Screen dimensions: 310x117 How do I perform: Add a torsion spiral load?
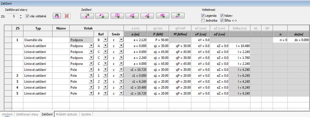pos(162,16)
